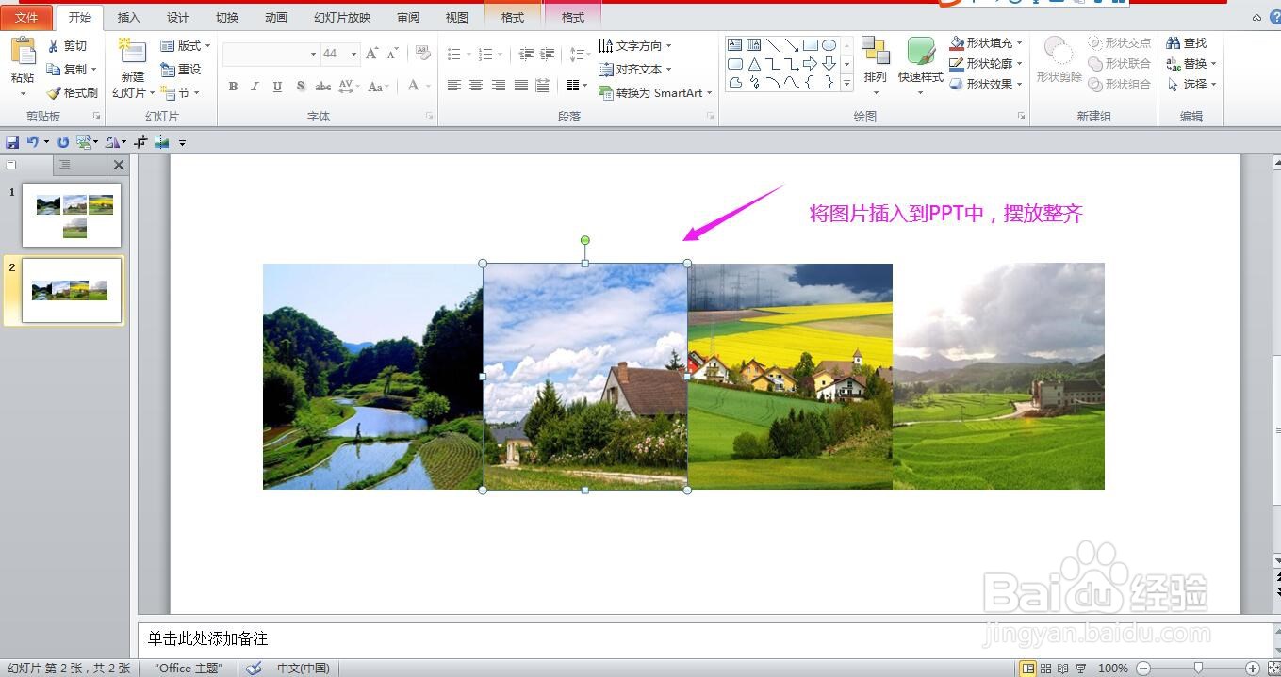Select slide 1 thumbnail in slide pane
Screen dimensions: 1281x677
pyautogui.click(x=72, y=215)
